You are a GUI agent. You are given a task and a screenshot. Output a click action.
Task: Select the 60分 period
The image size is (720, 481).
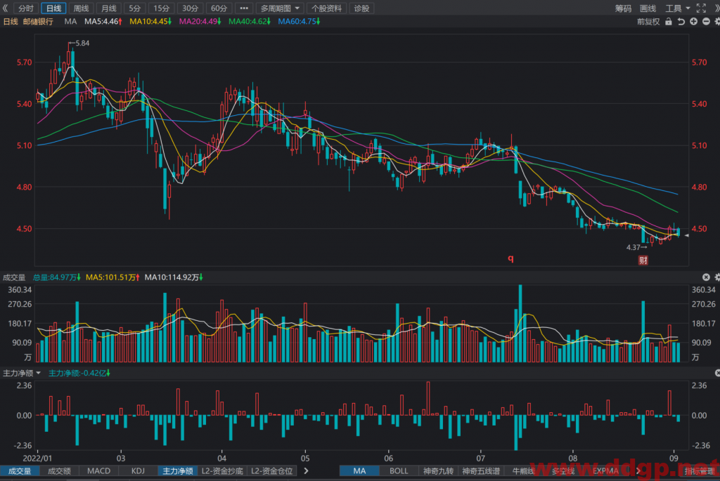[219, 8]
